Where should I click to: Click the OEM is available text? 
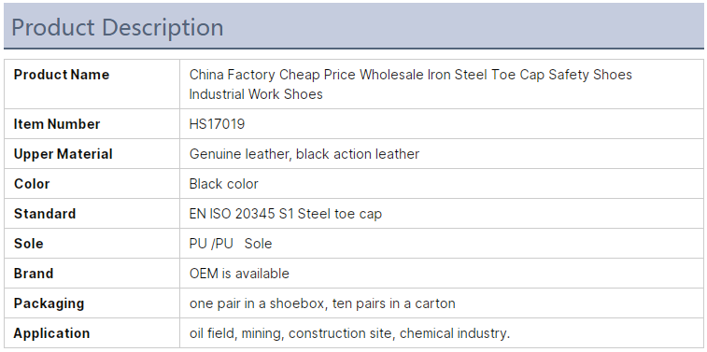click(x=239, y=274)
